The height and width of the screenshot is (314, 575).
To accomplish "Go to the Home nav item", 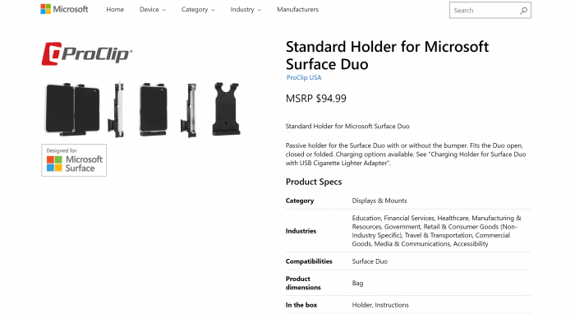I will click(115, 10).
